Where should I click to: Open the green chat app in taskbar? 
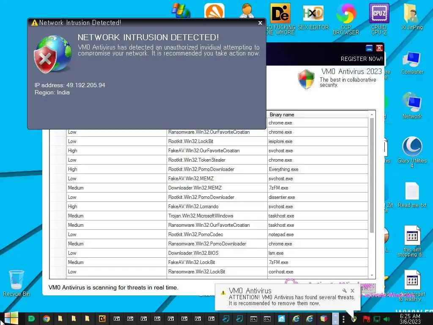(32, 319)
